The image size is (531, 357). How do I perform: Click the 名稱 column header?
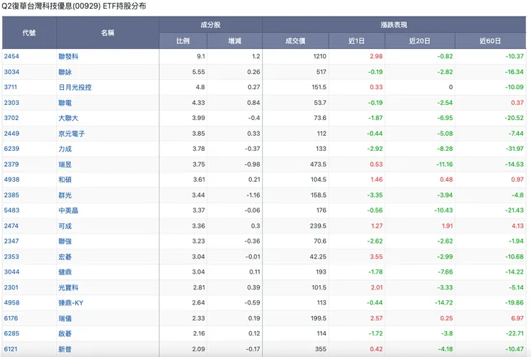pos(108,33)
